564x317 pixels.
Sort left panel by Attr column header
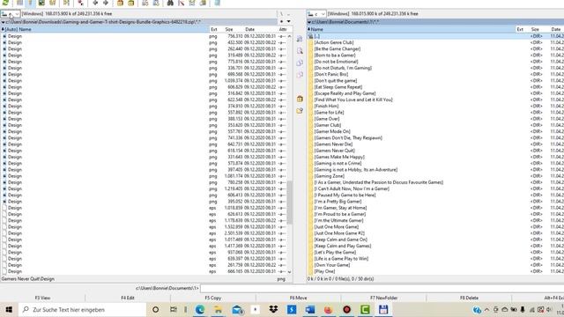tap(284, 29)
